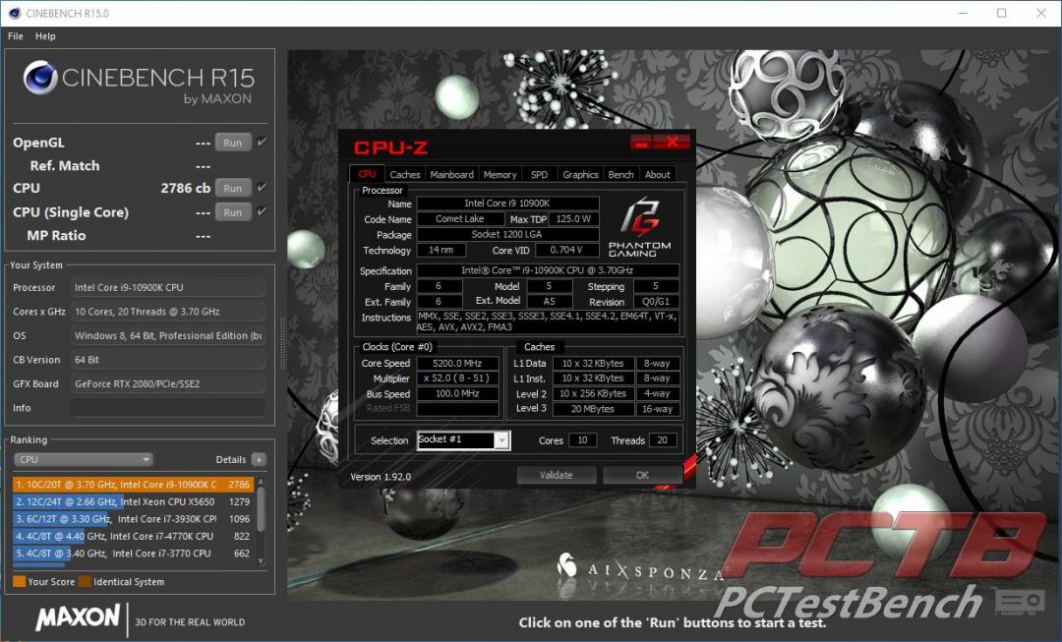The height and width of the screenshot is (642, 1062).
Task: Click the CPU score 2786 cb
Action: (x=186, y=188)
